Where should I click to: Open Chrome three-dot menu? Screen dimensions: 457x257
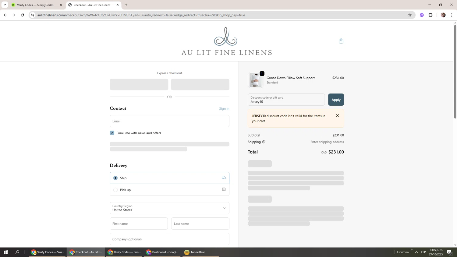[x=452, y=15]
